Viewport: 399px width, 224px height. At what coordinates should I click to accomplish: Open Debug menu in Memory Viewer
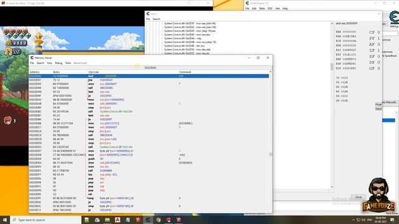pos(59,63)
